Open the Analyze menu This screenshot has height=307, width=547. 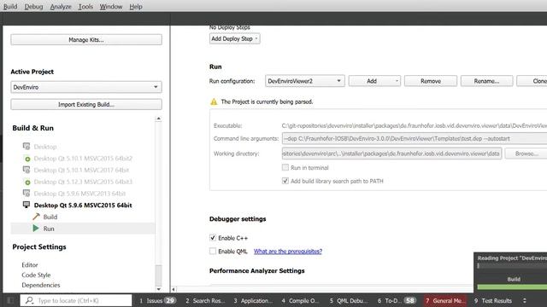click(61, 6)
